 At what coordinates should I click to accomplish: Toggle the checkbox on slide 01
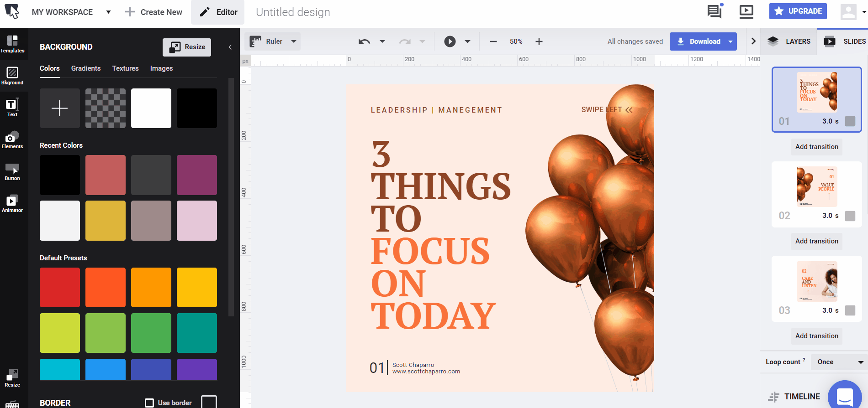850,121
